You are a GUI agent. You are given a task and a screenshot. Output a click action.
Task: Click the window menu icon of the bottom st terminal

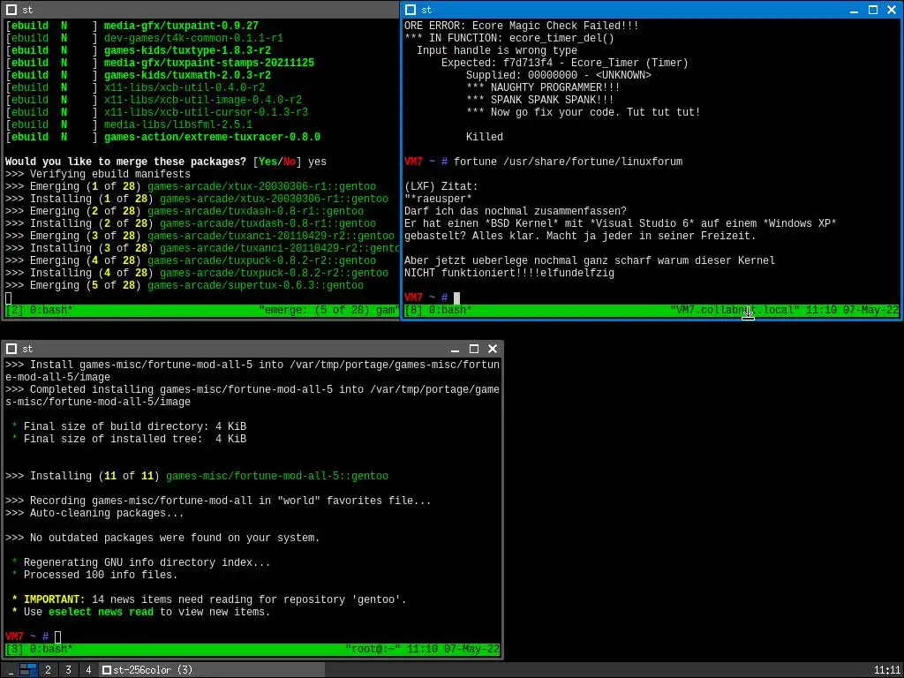coord(11,349)
